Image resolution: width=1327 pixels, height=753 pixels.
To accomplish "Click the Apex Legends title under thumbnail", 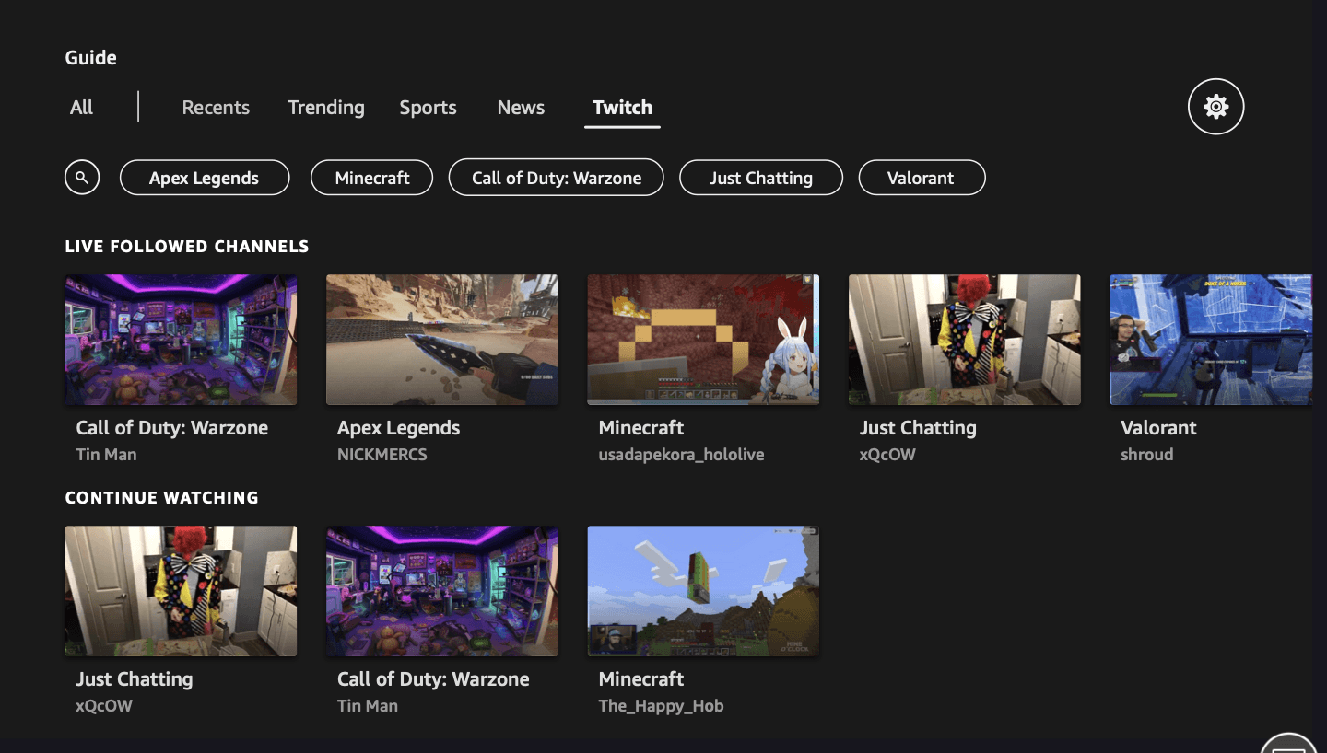I will (x=399, y=428).
